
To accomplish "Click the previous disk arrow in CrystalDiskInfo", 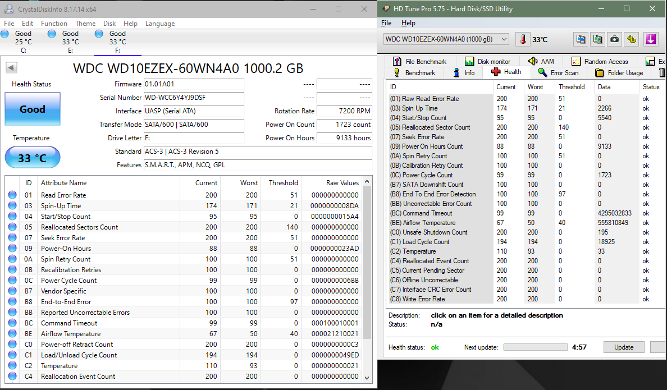I will [11, 67].
